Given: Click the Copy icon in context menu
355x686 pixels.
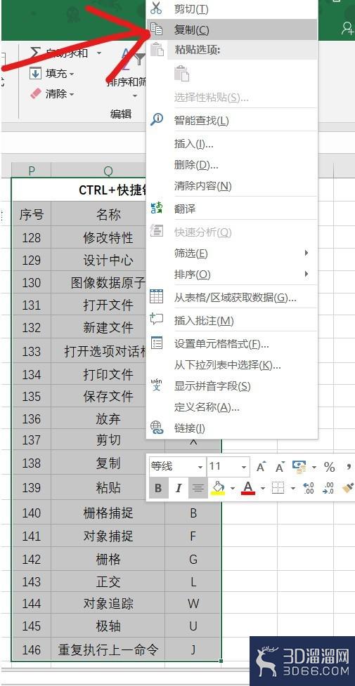Looking at the screenshot, I should (156, 29).
